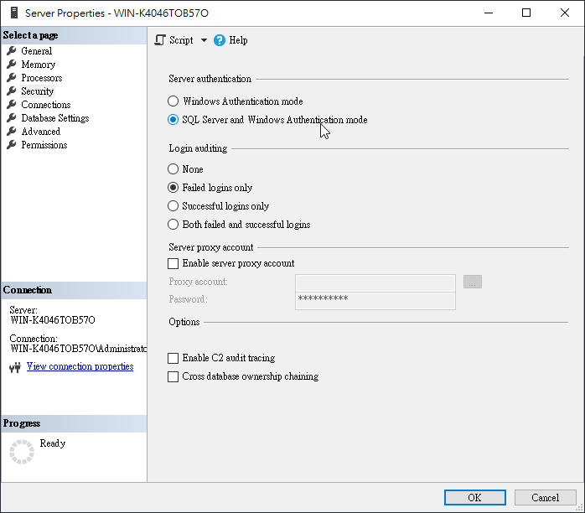This screenshot has width=585, height=513.
Task: Click the Proxy account input field
Action: [x=375, y=282]
